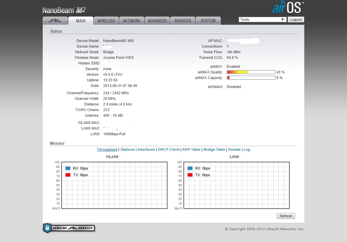Screen dimensions: 347x242
Task: Switch to the SYSTEM tab
Action: point(208,21)
